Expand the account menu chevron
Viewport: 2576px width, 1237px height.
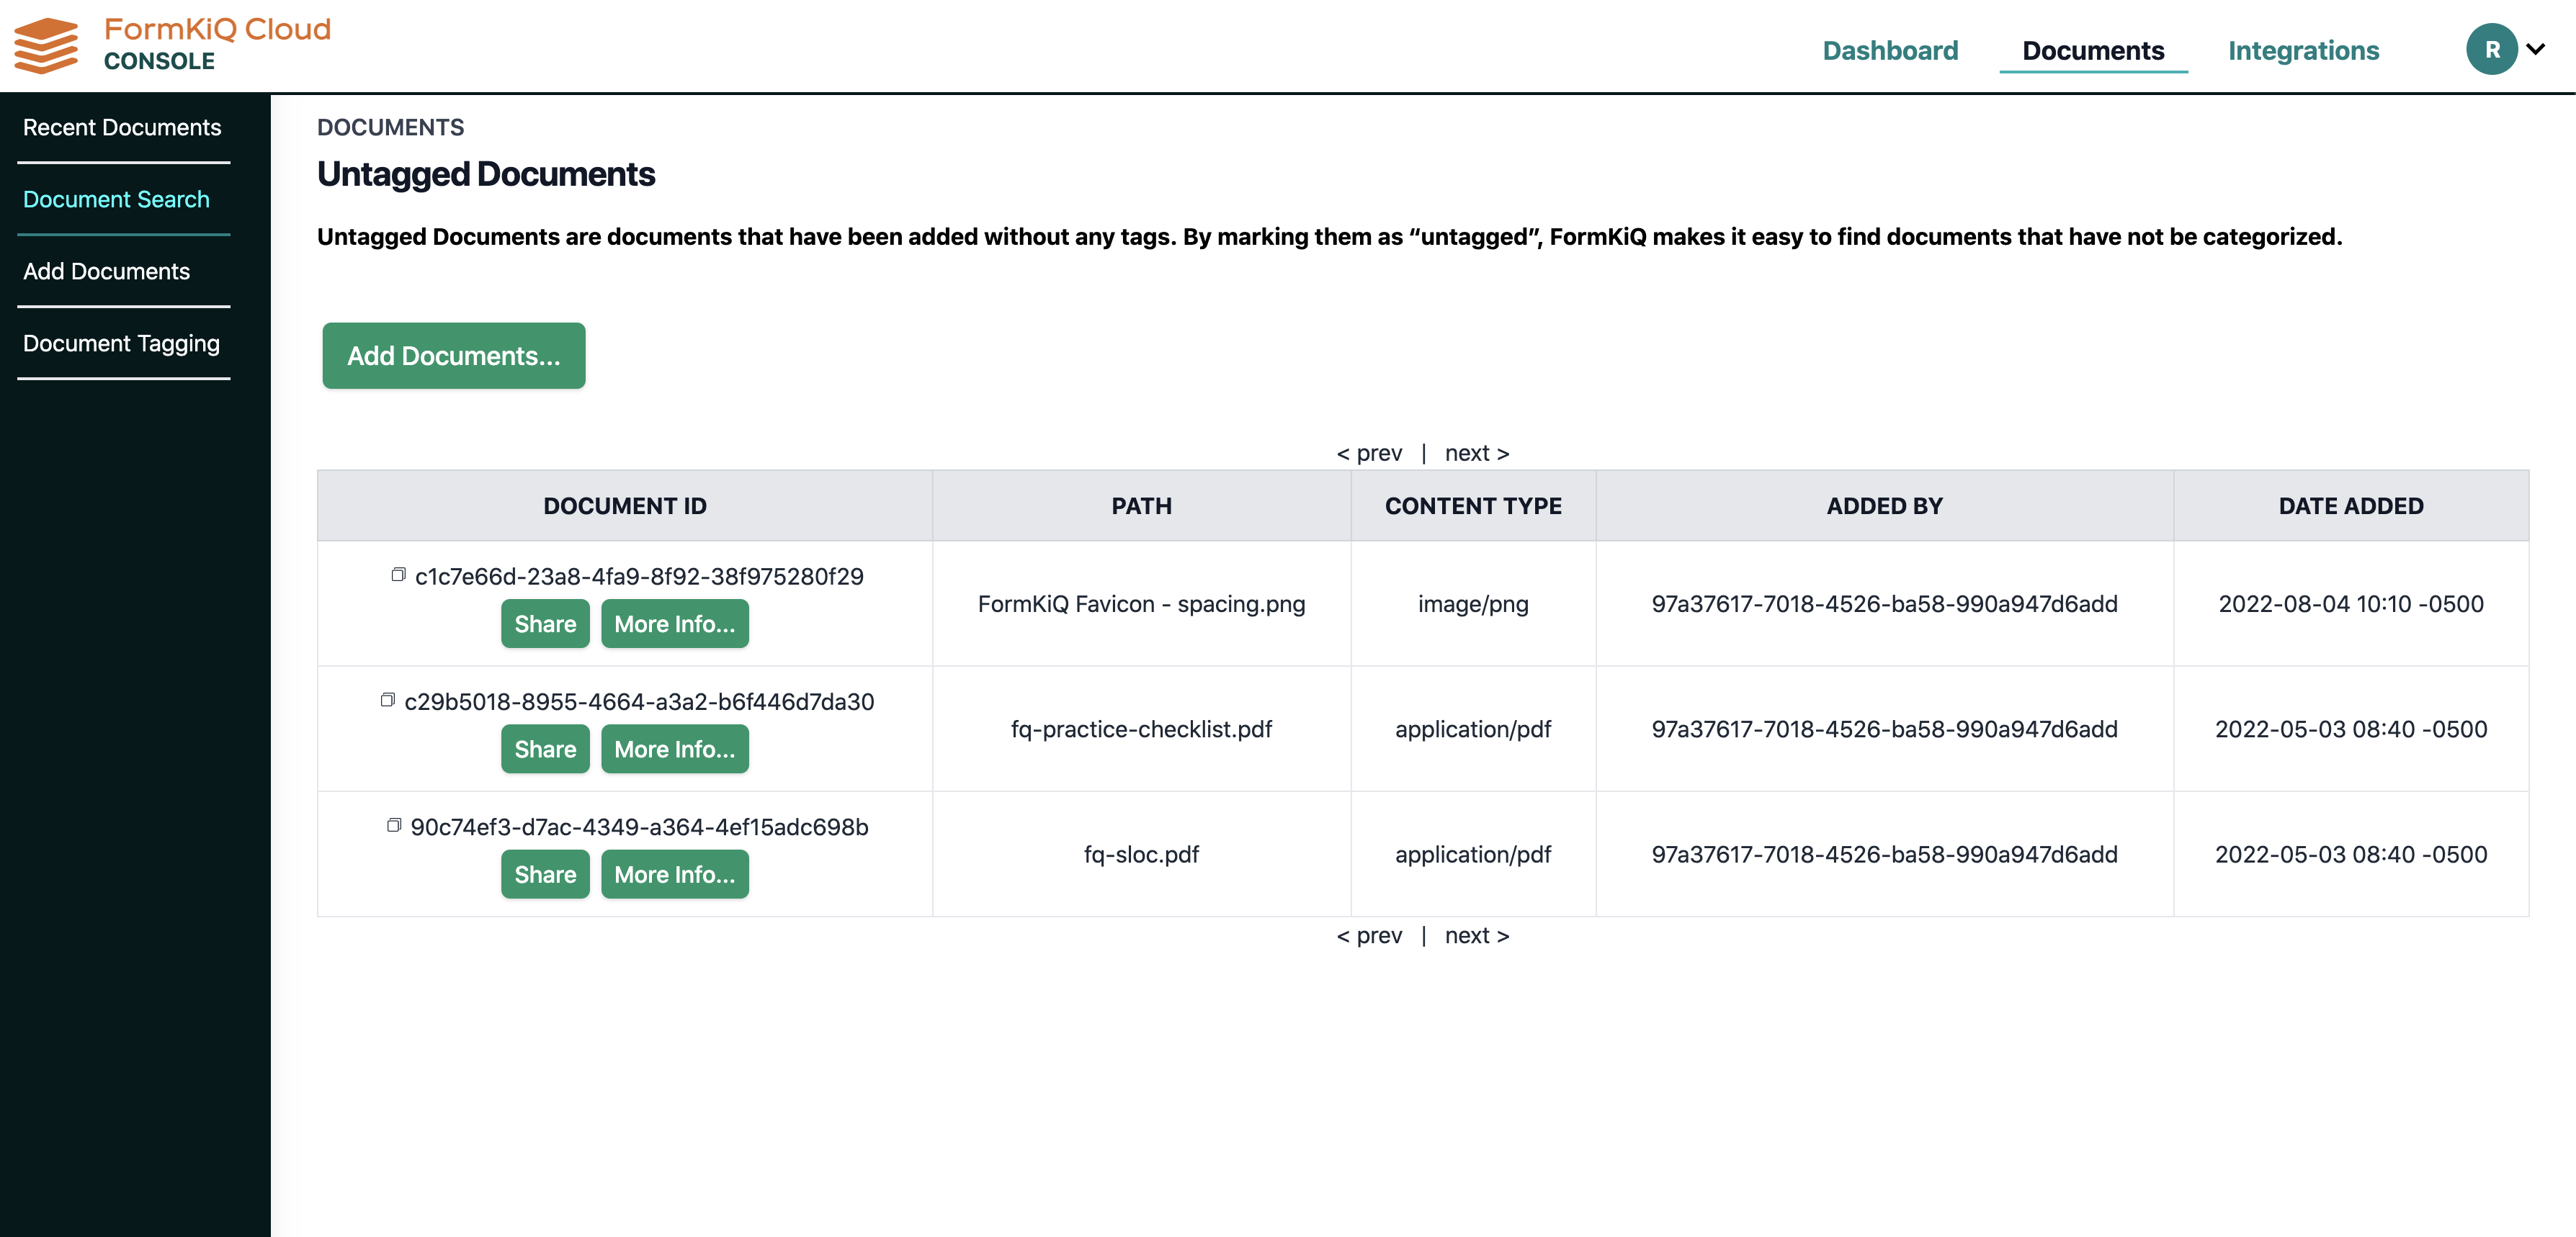2537,48
